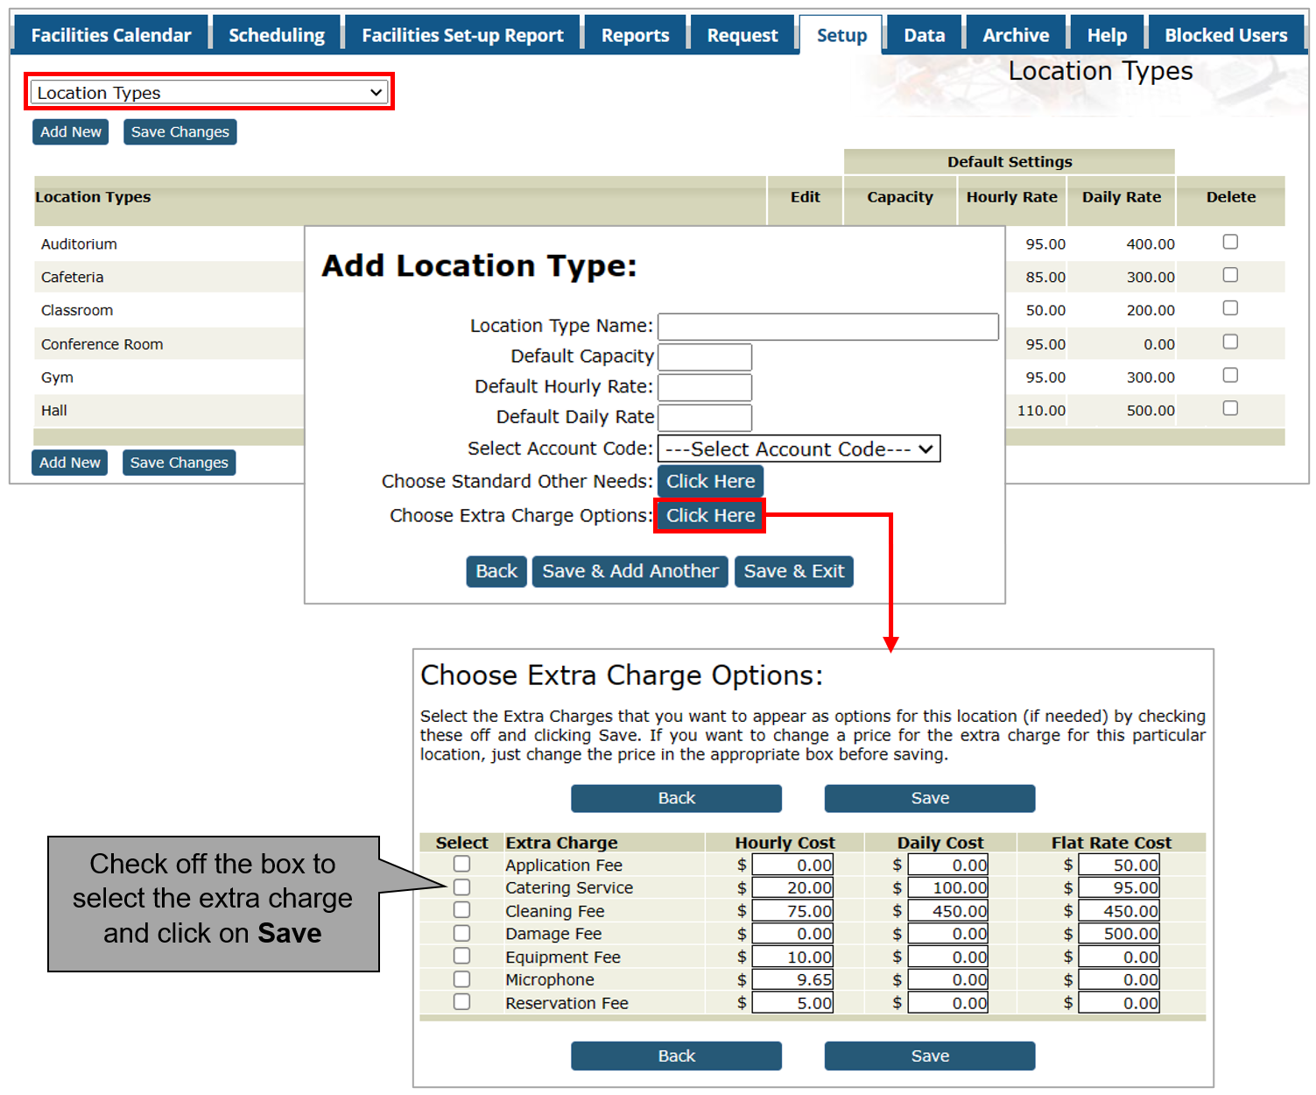Check the Delete box for Cafeteria
The image size is (1316, 1095).
(1230, 275)
